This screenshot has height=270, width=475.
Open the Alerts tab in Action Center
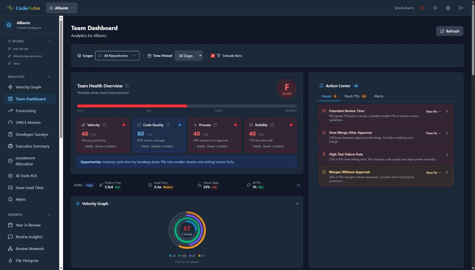(378, 96)
